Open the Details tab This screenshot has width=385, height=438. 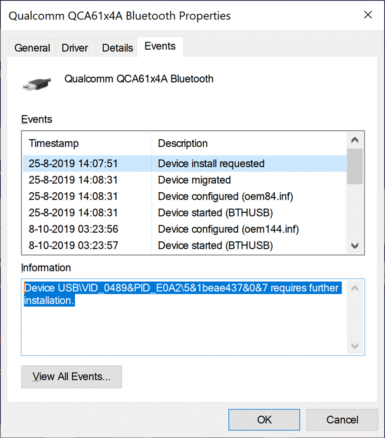117,48
